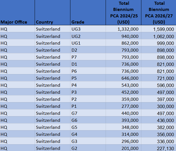Select the Country column header
Viewport: 176px width, 151px height.
[x=44, y=22]
